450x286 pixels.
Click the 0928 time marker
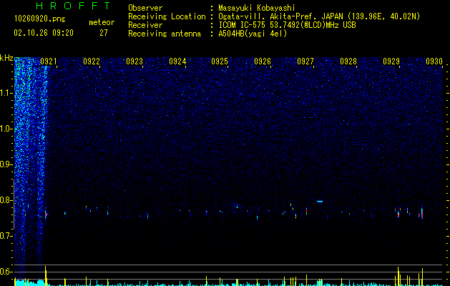348,61
